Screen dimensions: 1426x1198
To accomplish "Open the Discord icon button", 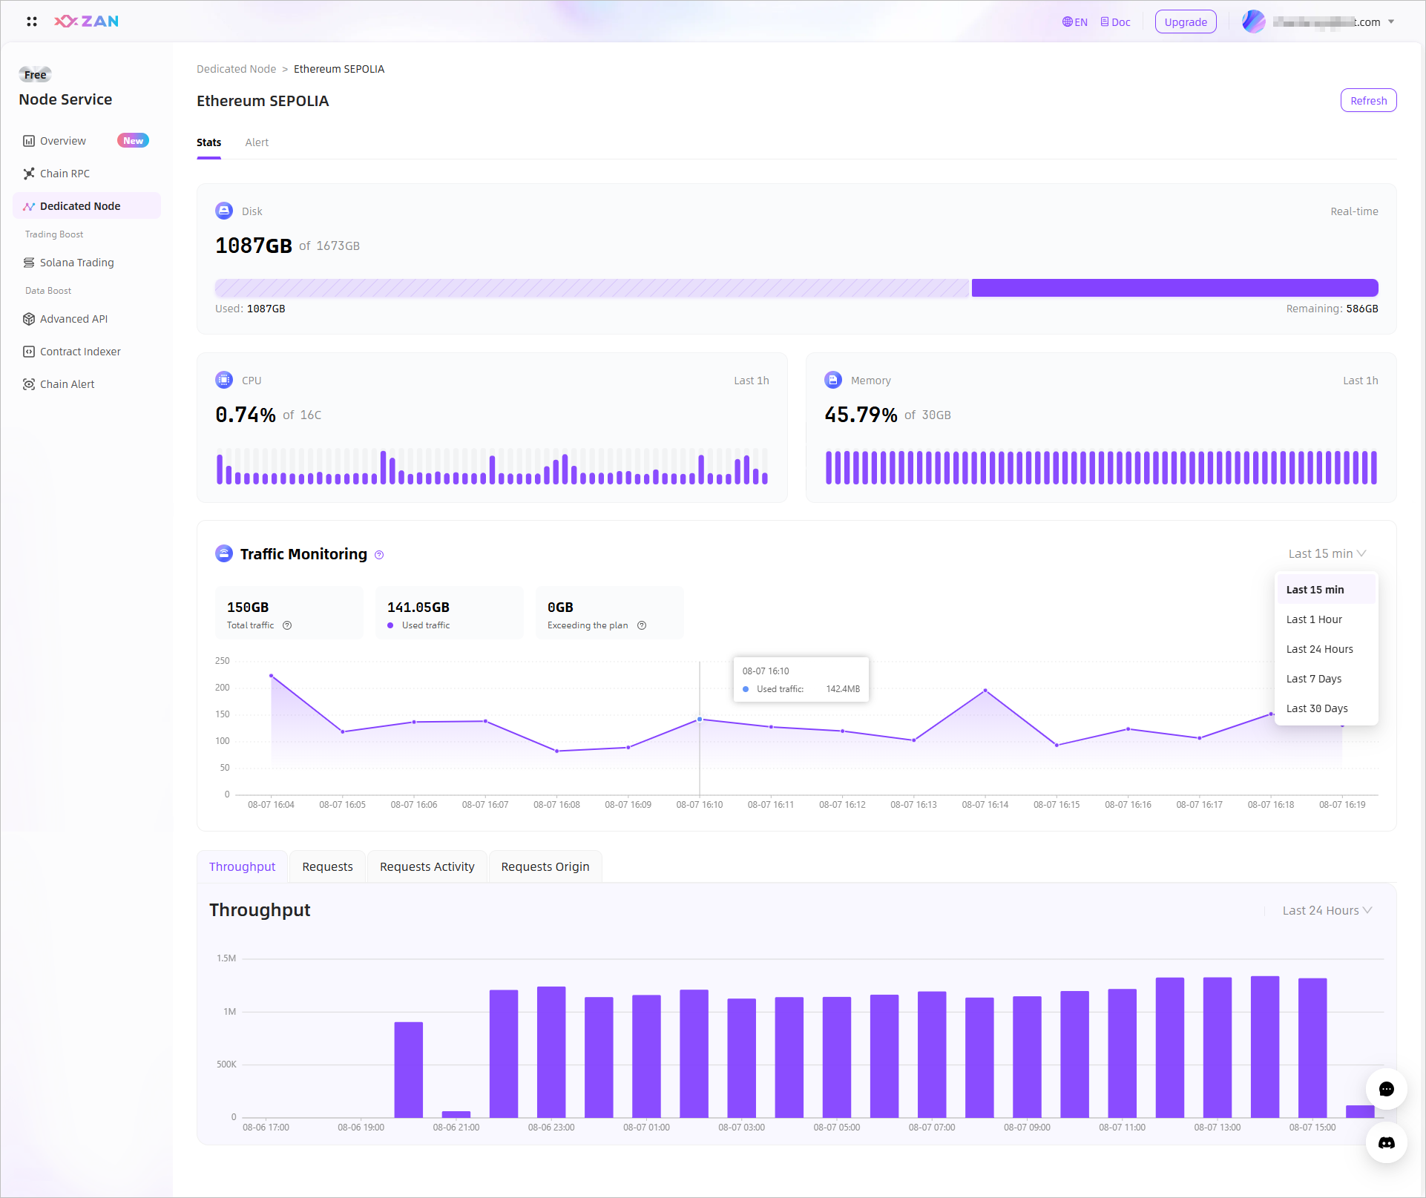I will pyautogui.click(x=1386, y=1143).
